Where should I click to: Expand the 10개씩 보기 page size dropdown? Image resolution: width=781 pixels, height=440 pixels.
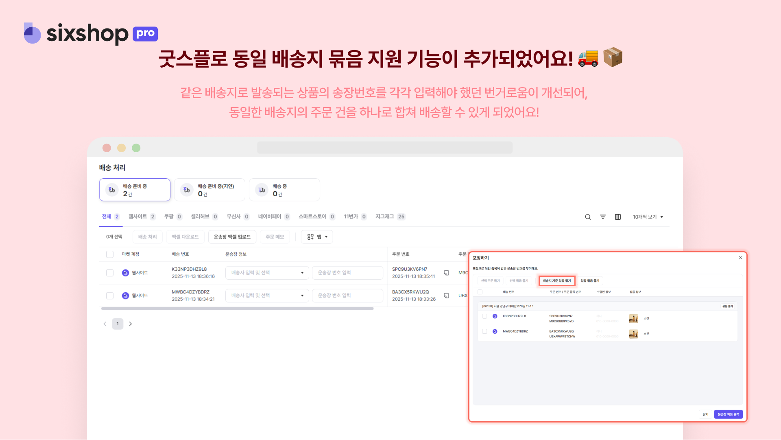pos(648,217)
